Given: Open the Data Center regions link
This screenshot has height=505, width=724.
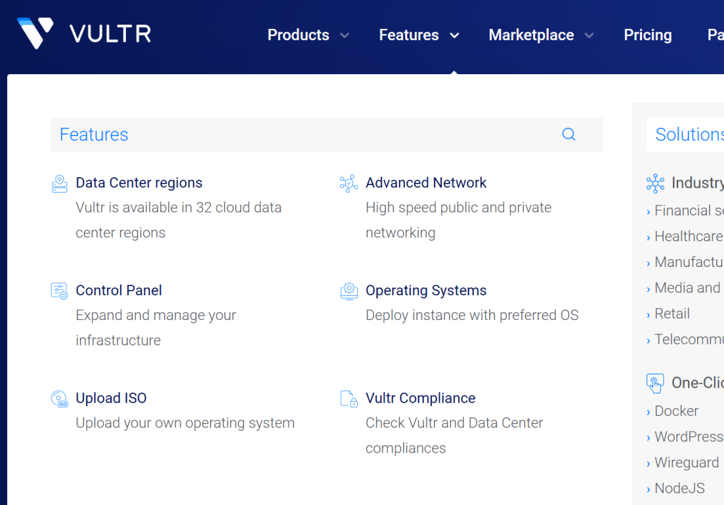Looking at the screenshot, I should 139,183.
